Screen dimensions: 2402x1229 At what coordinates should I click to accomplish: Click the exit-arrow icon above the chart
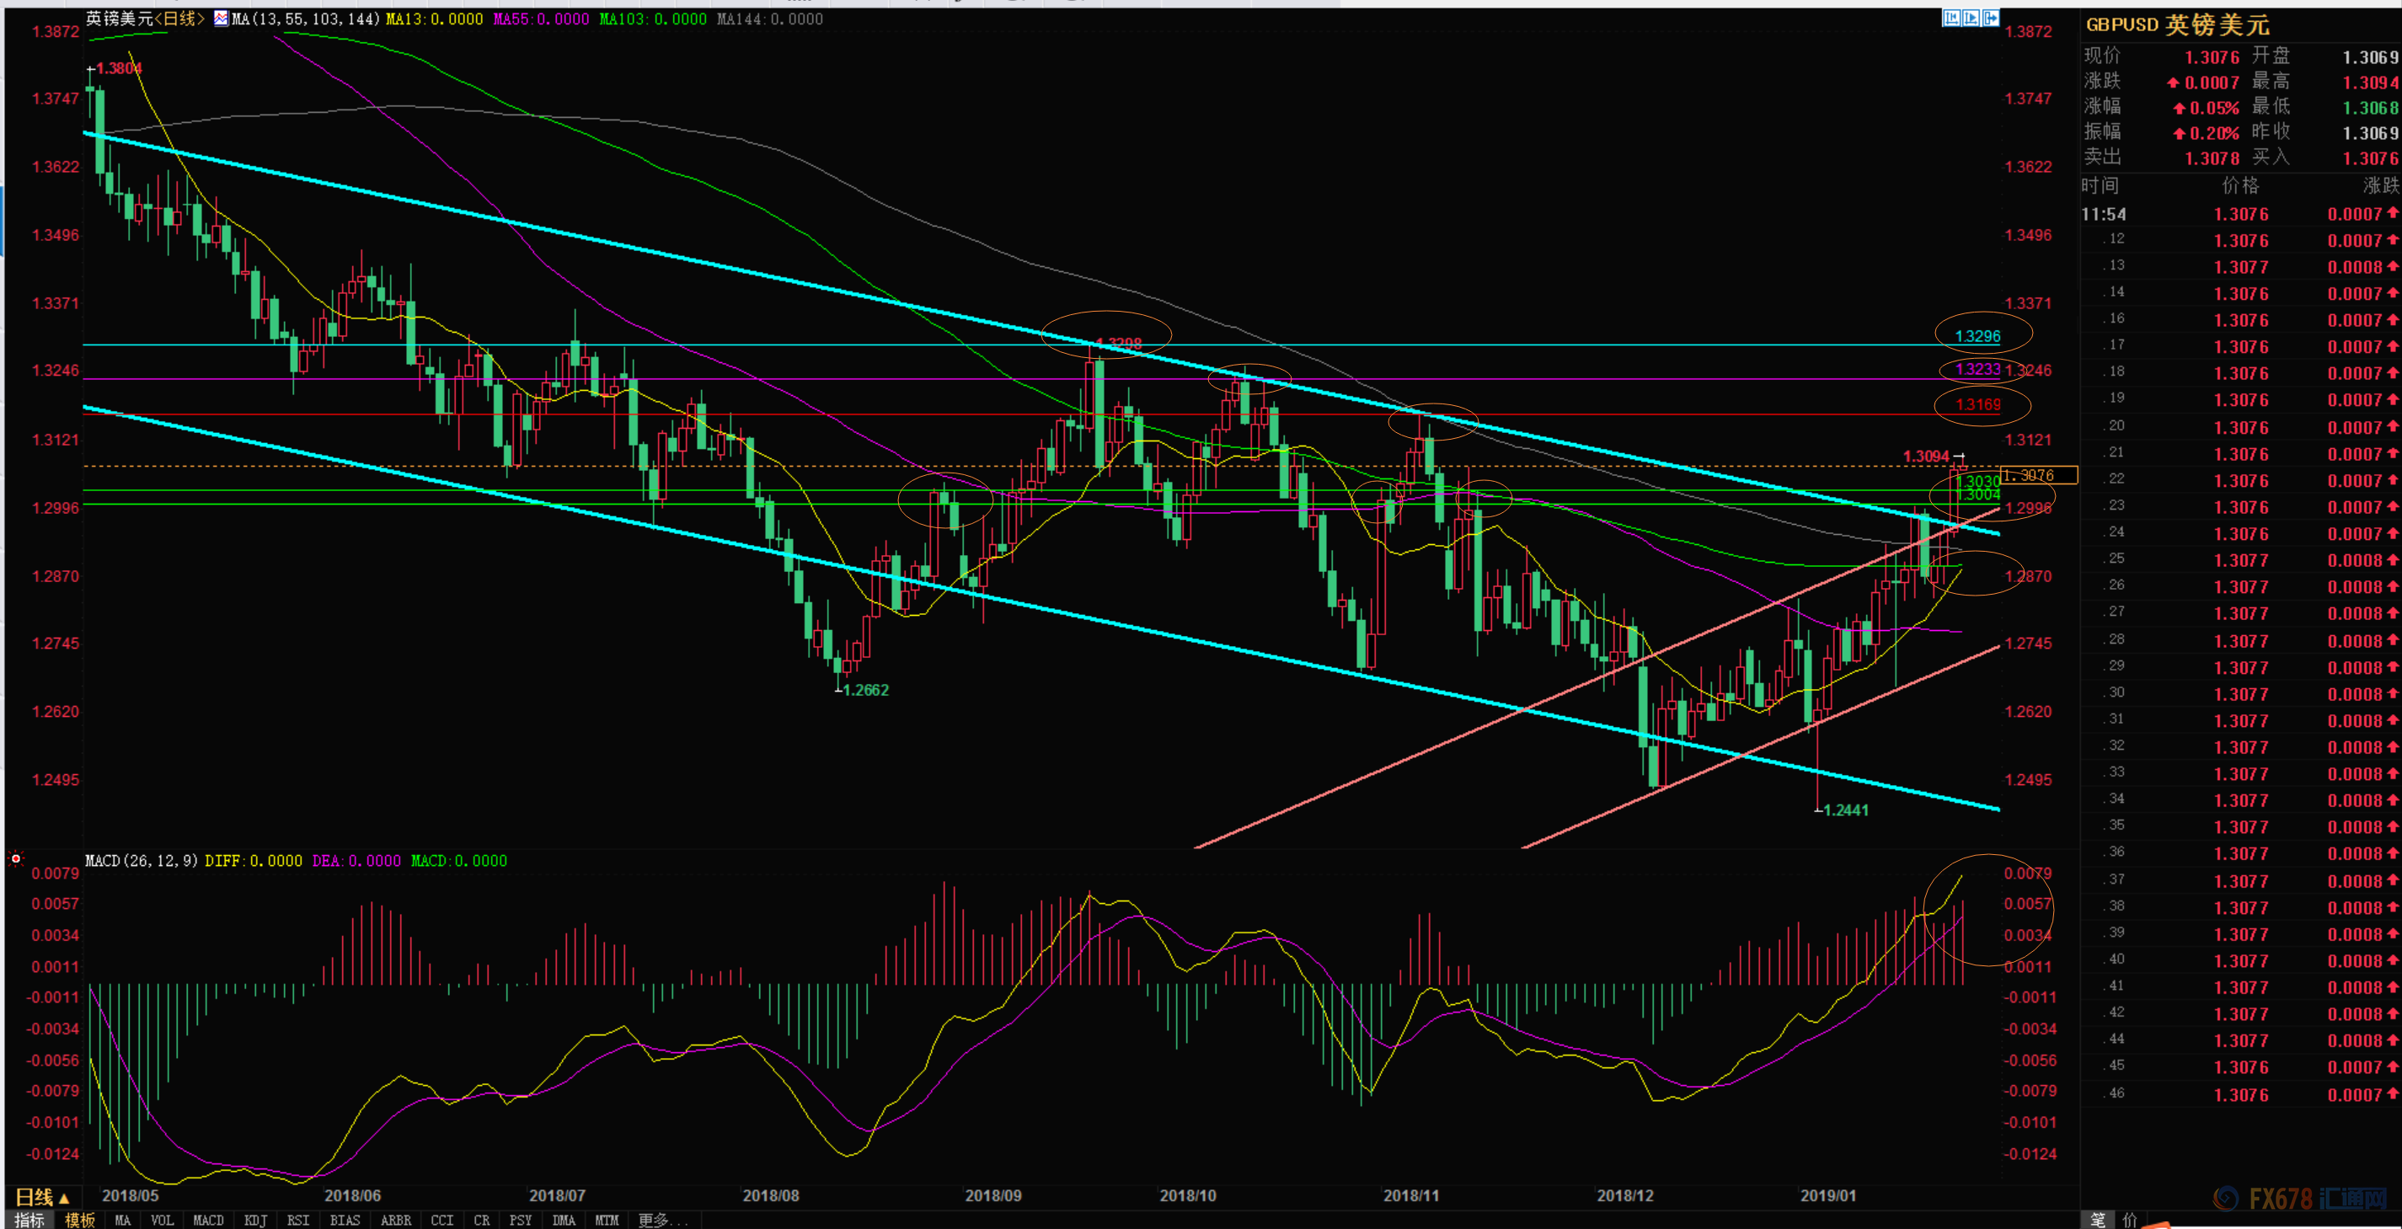point(1990,18)
